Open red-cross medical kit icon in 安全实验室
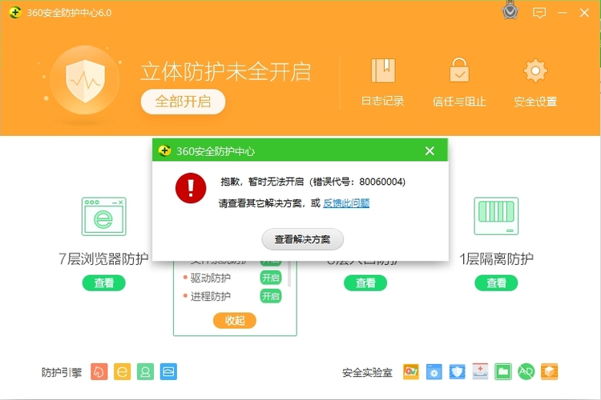Image resolution: width=601 pixels, height=400 pixels. (480, 372)
